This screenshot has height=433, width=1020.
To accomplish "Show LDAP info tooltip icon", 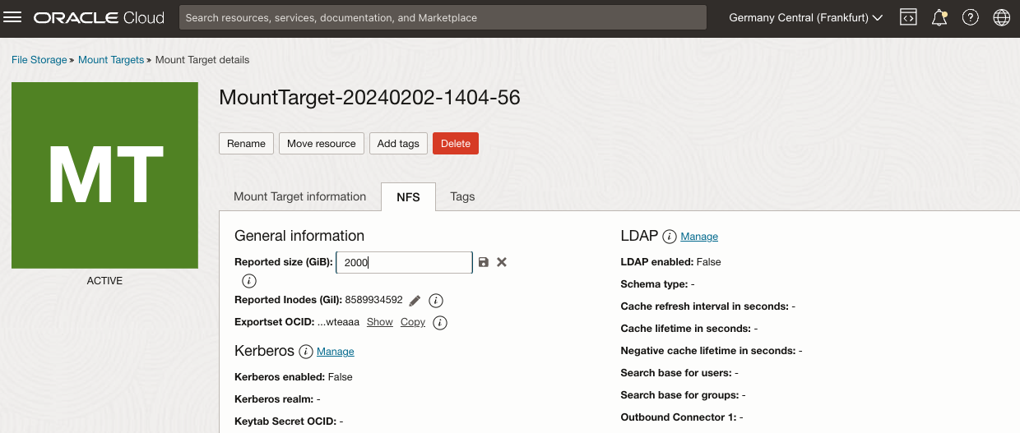I will [x=670, y=237].
